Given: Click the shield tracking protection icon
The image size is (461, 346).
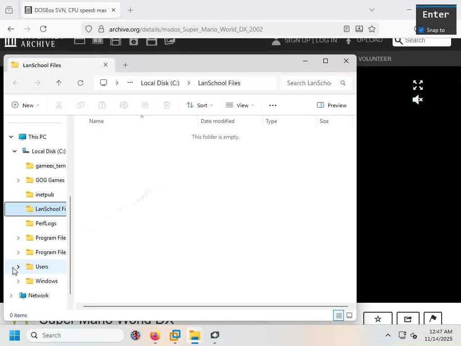Looking at the screenshot, I should 89,29.
